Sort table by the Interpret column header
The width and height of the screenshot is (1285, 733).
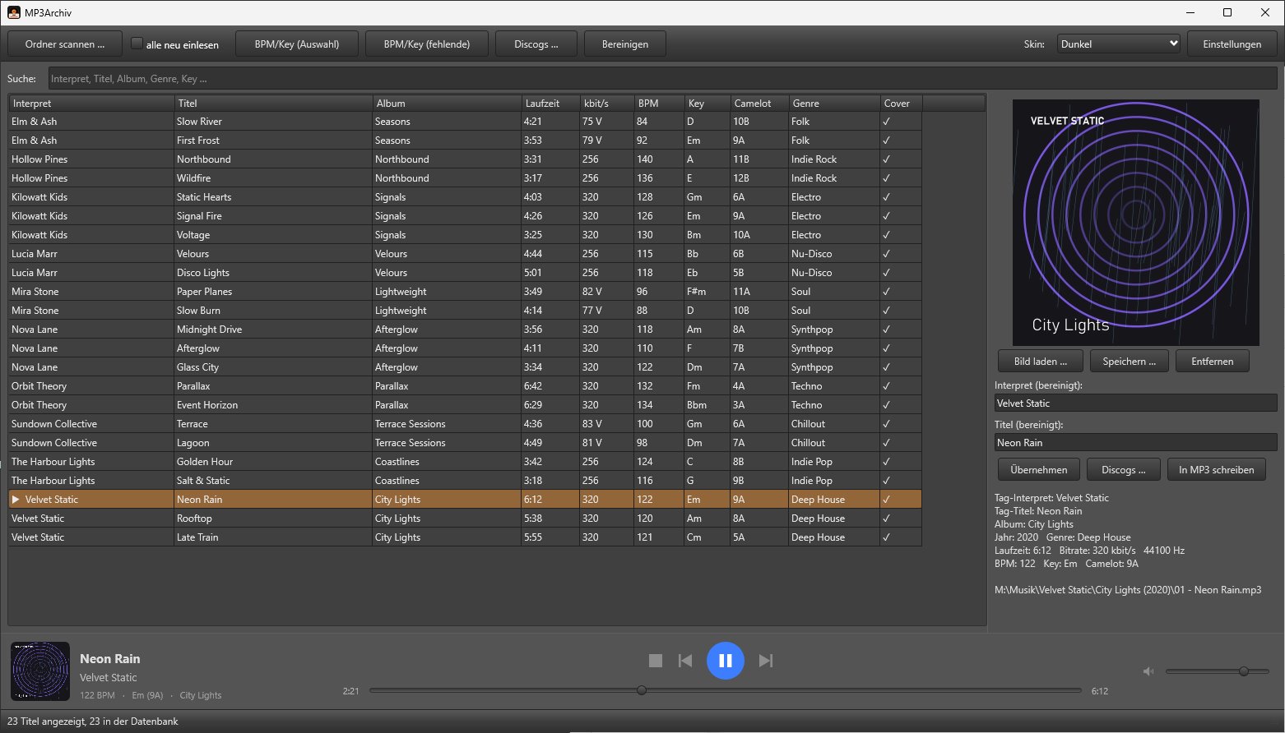pos(91,104)
